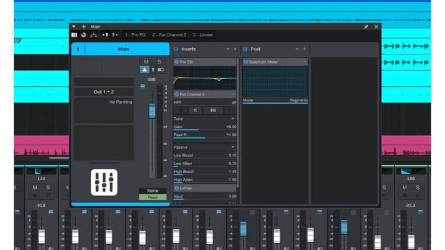Open the channel editor window menu triangle

point(74,27)
